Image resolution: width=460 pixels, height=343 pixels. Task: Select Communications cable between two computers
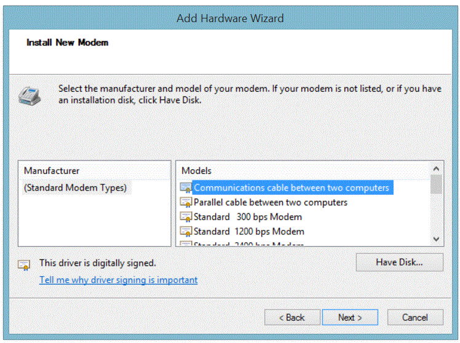[291, 187]
